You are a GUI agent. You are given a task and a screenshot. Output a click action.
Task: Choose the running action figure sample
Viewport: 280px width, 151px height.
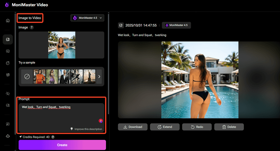click(77, 77)
